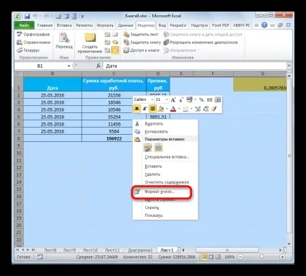Open the borders dropdown arrow in the mini toolbar
Image resolution: width=306 pixels, height=276 pixels.
(191, 109)
